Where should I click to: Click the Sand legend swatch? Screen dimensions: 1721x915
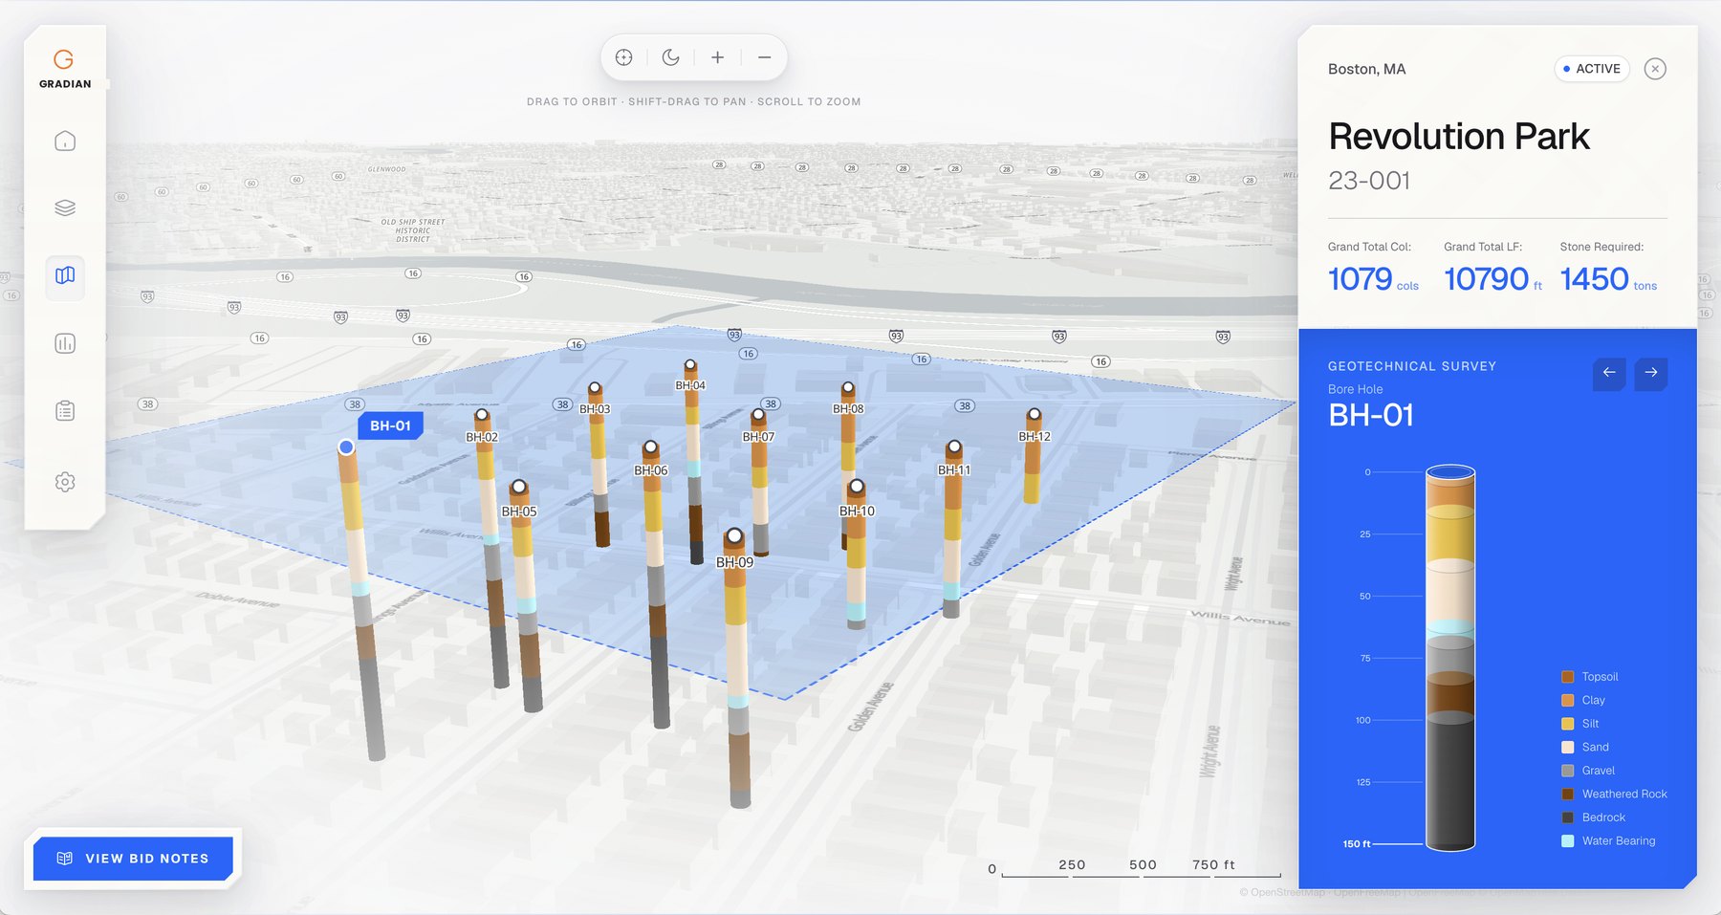[x=1568, y=747]
